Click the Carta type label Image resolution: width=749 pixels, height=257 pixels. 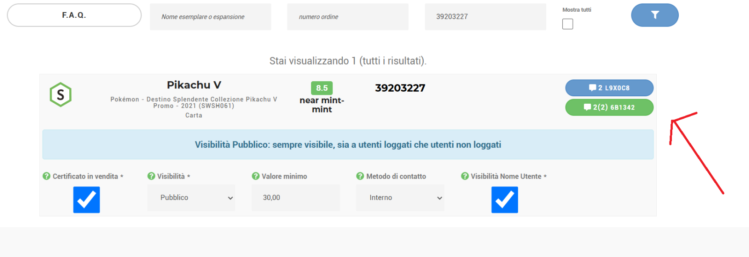coord(194,115)
